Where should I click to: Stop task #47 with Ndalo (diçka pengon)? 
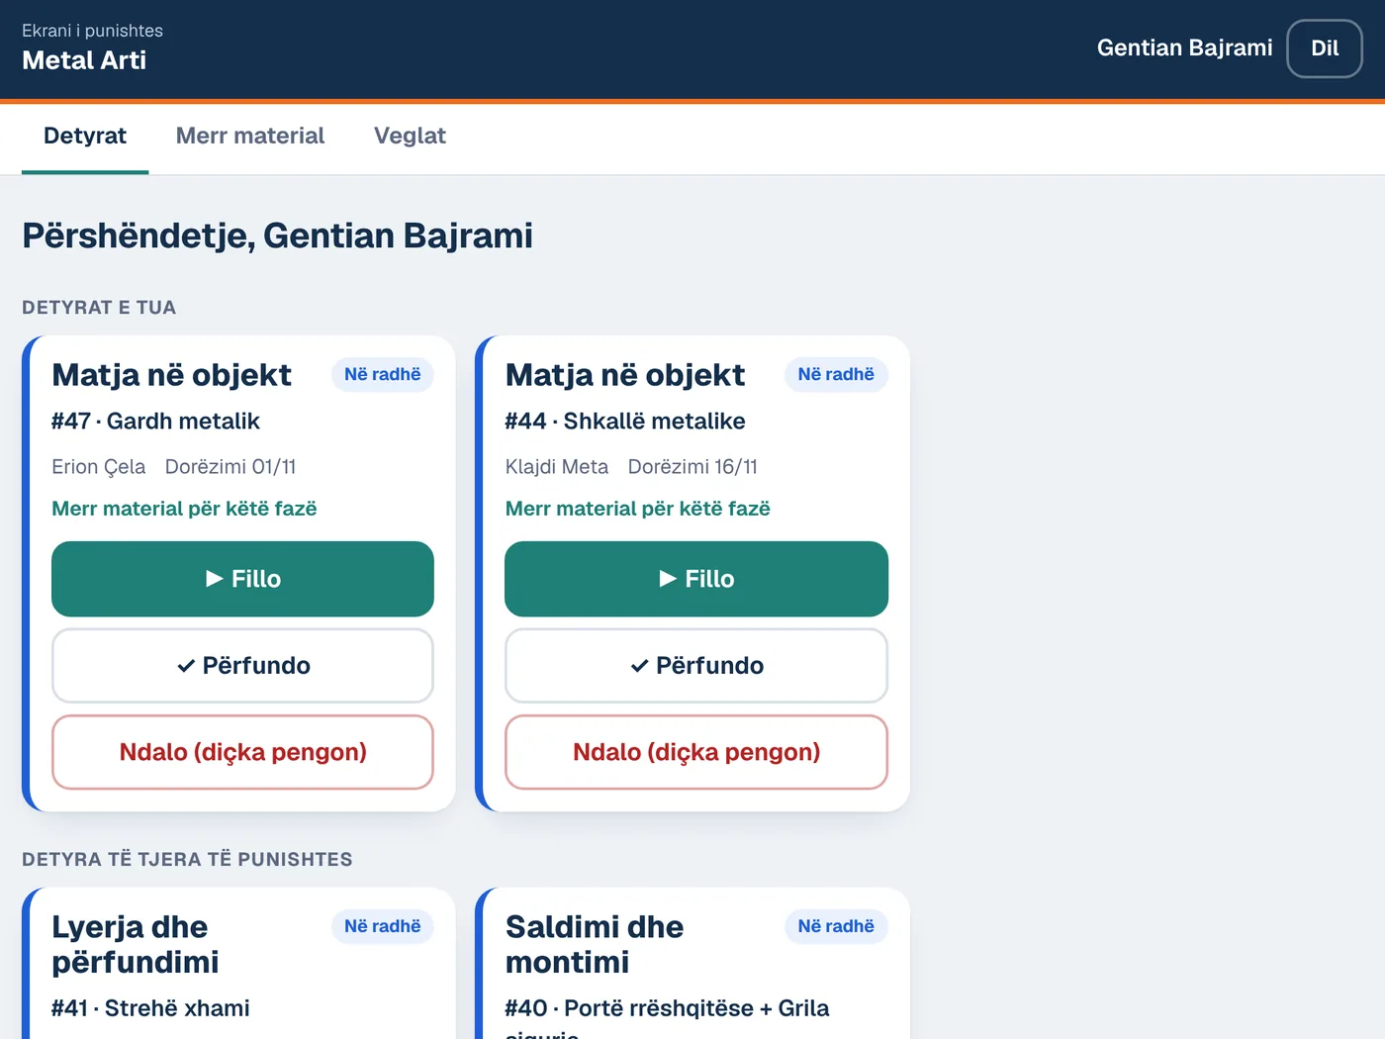(x=242, y=752)
